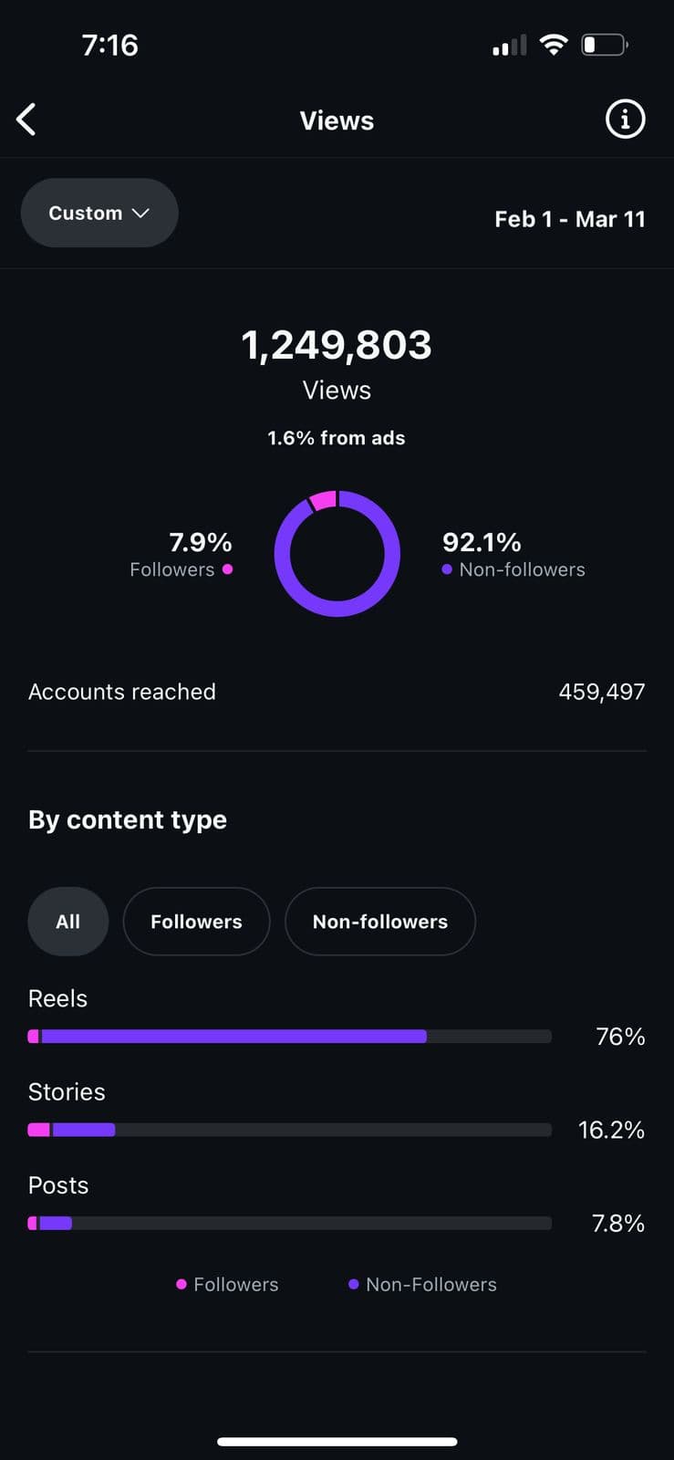This screenshot has width=674, height=1460.
Task: Tap the pink Followers dot beside 7.9%
Action: click(x=227, y=569)
